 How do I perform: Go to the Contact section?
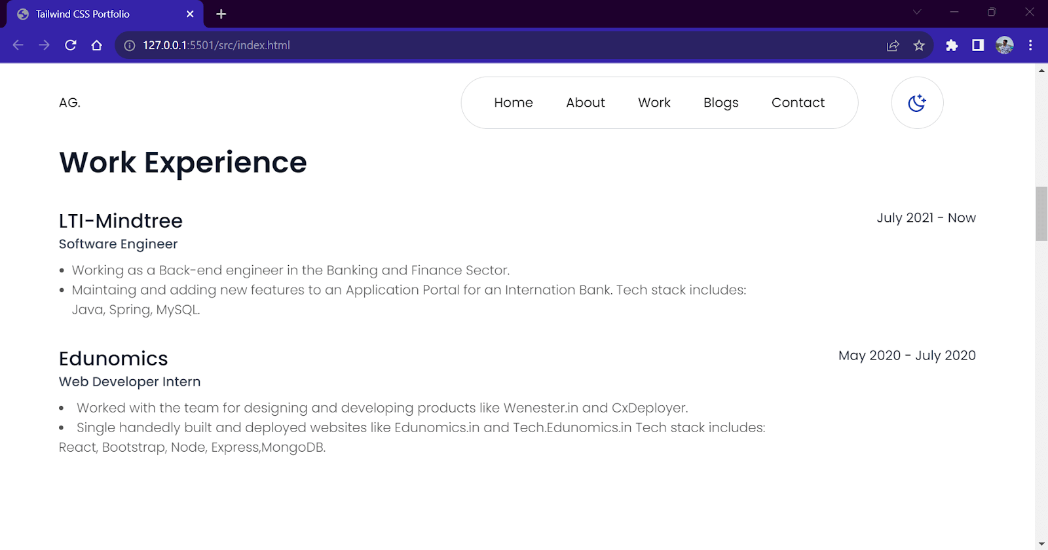pos(798,103)
